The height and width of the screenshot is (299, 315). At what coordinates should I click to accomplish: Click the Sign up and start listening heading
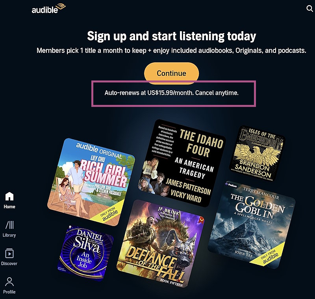click(x=171, y=36)
